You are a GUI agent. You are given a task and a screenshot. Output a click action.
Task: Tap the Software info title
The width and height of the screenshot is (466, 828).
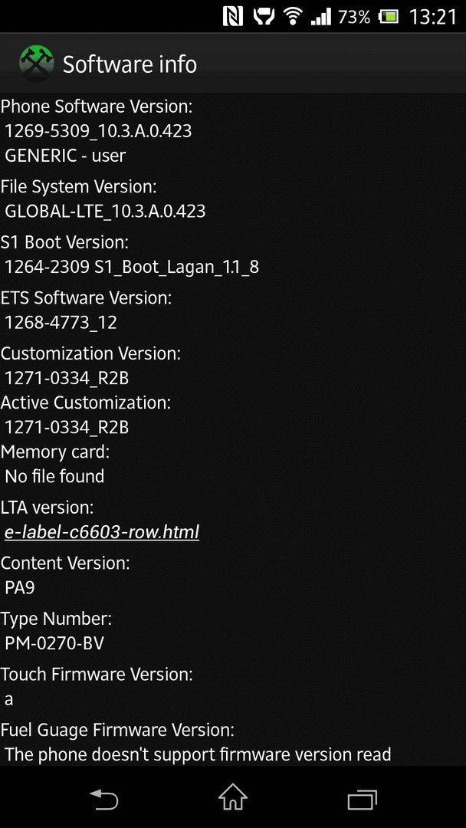tap(130, 64)
